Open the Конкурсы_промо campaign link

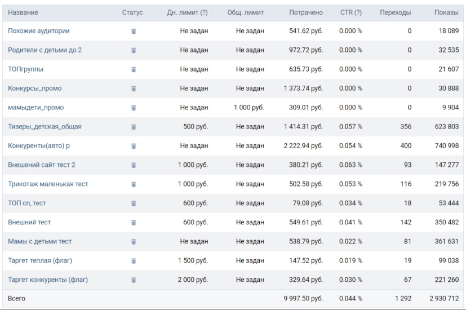(35, 88)
